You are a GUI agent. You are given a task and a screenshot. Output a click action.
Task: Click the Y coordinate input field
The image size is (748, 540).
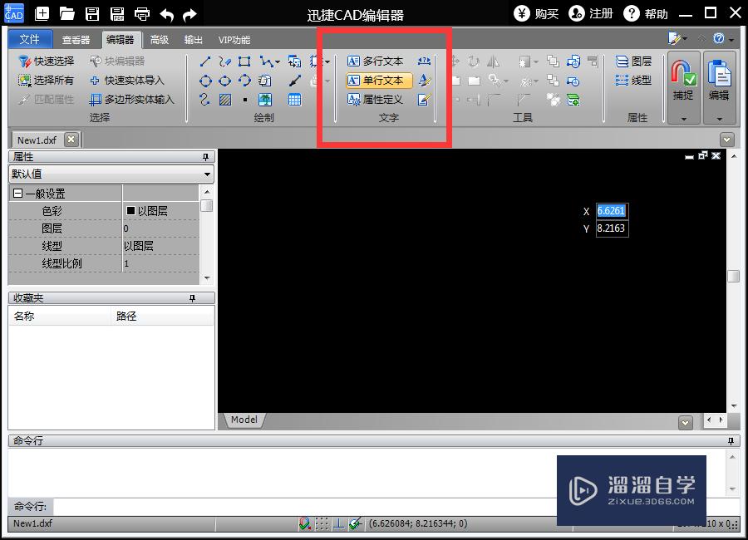612,228
